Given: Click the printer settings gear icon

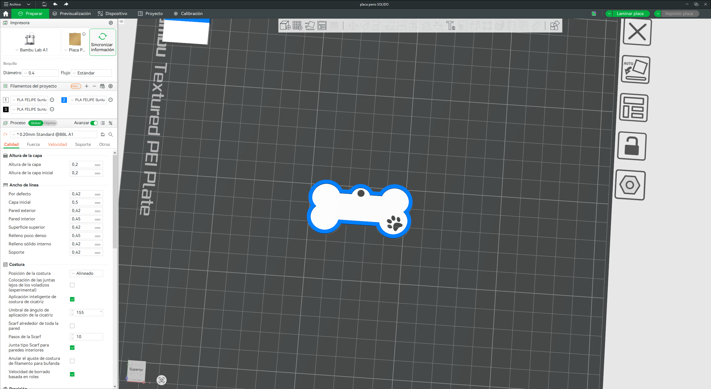Looking at the screenshot, I should (x=111, y=23).
